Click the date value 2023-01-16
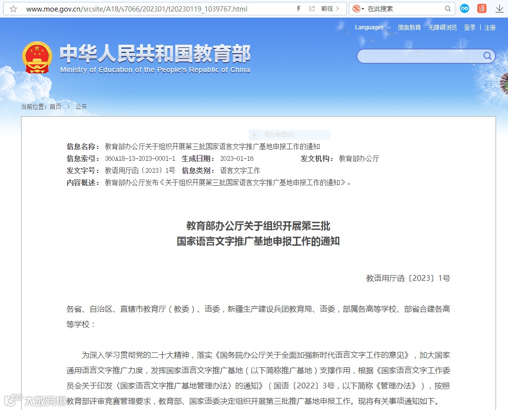This screenshot has width=508, height=410. [237, 158]
